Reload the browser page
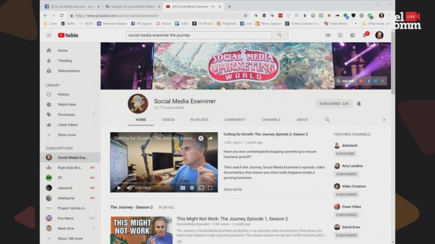The image size is (435, 244). 62,15
